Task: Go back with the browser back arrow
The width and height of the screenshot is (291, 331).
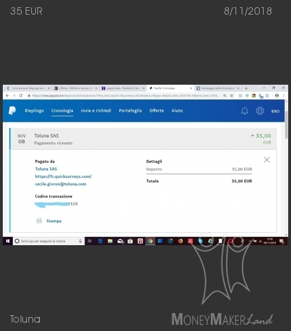Action: pyautogui.click(x=7, y=95)
